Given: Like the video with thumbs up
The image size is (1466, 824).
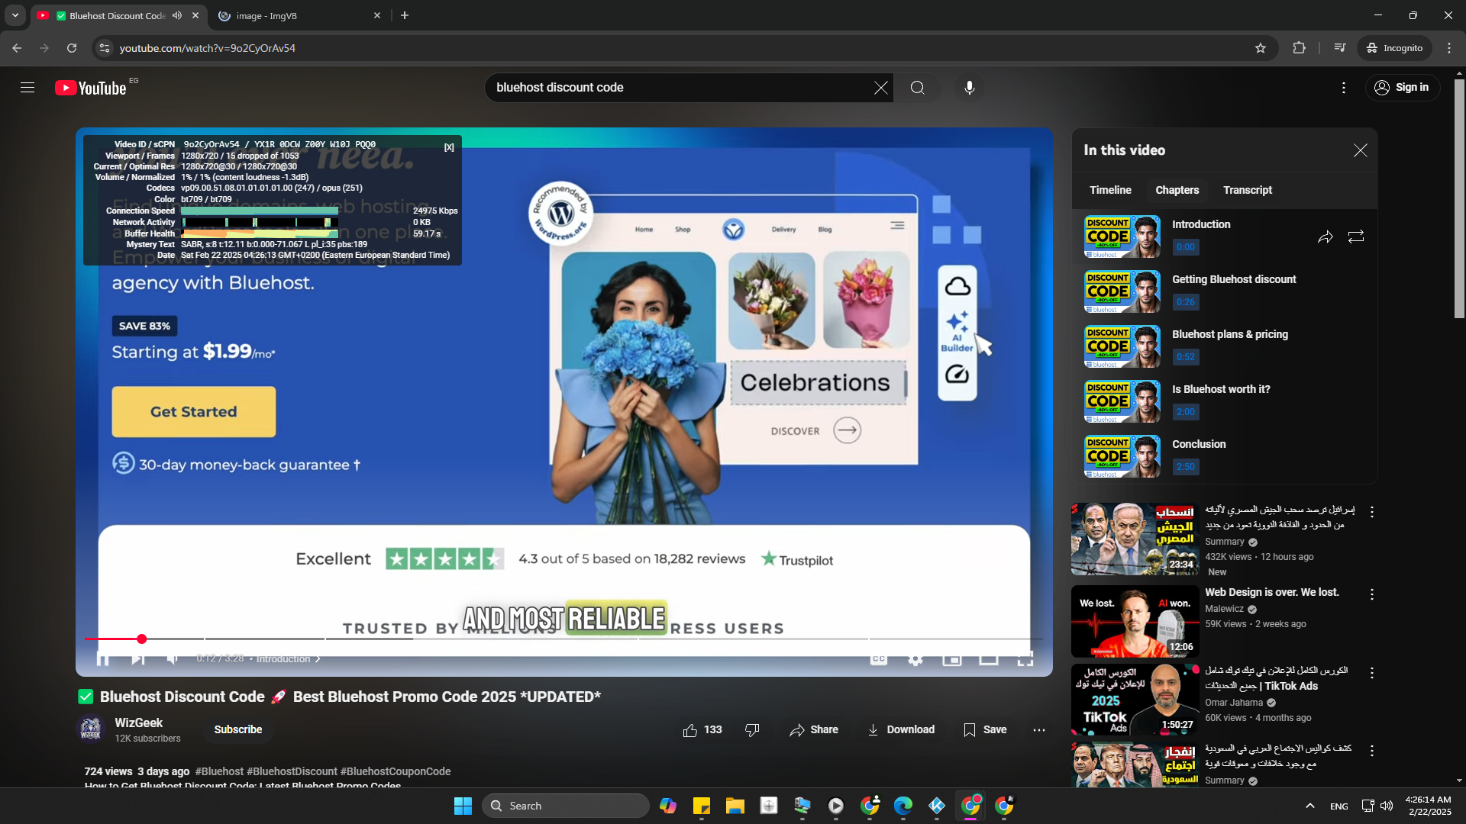Looking at the screenshot, I should point(690,730).
